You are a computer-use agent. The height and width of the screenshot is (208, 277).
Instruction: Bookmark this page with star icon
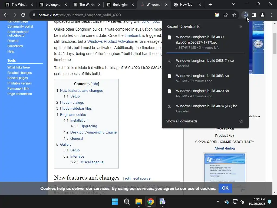pos(234,15)
